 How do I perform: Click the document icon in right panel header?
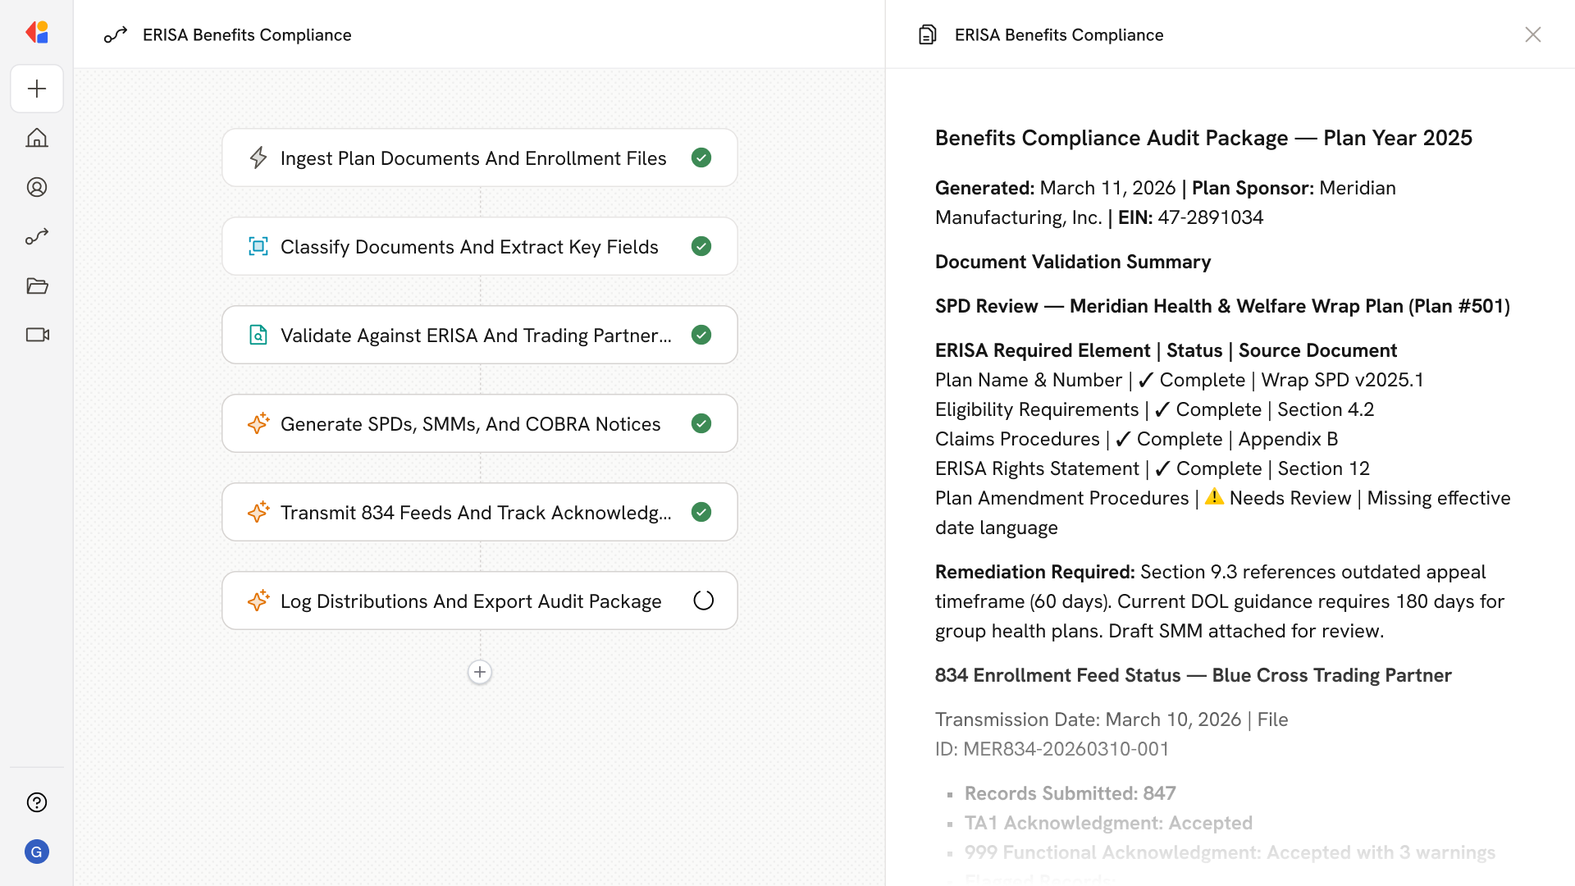click(x=927, y=34)
